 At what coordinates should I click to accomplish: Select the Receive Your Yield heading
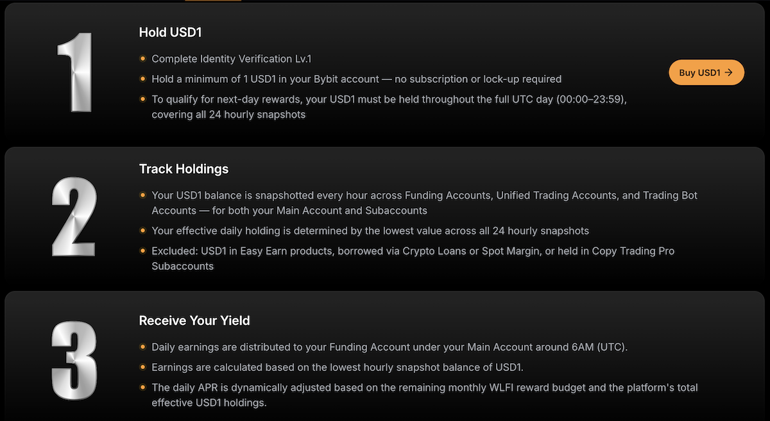[x=194, y=320]
